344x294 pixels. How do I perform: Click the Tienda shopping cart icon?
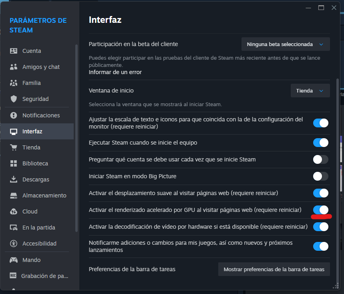coord(14,147)
